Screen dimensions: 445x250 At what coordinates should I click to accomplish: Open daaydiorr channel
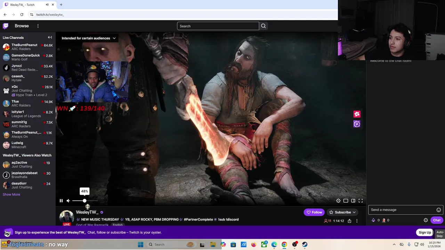click(x=28, y=185)
